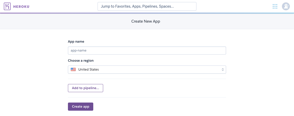Select the United States region text
The width and height of the screenshot is (294, 116).
(88, 70)
